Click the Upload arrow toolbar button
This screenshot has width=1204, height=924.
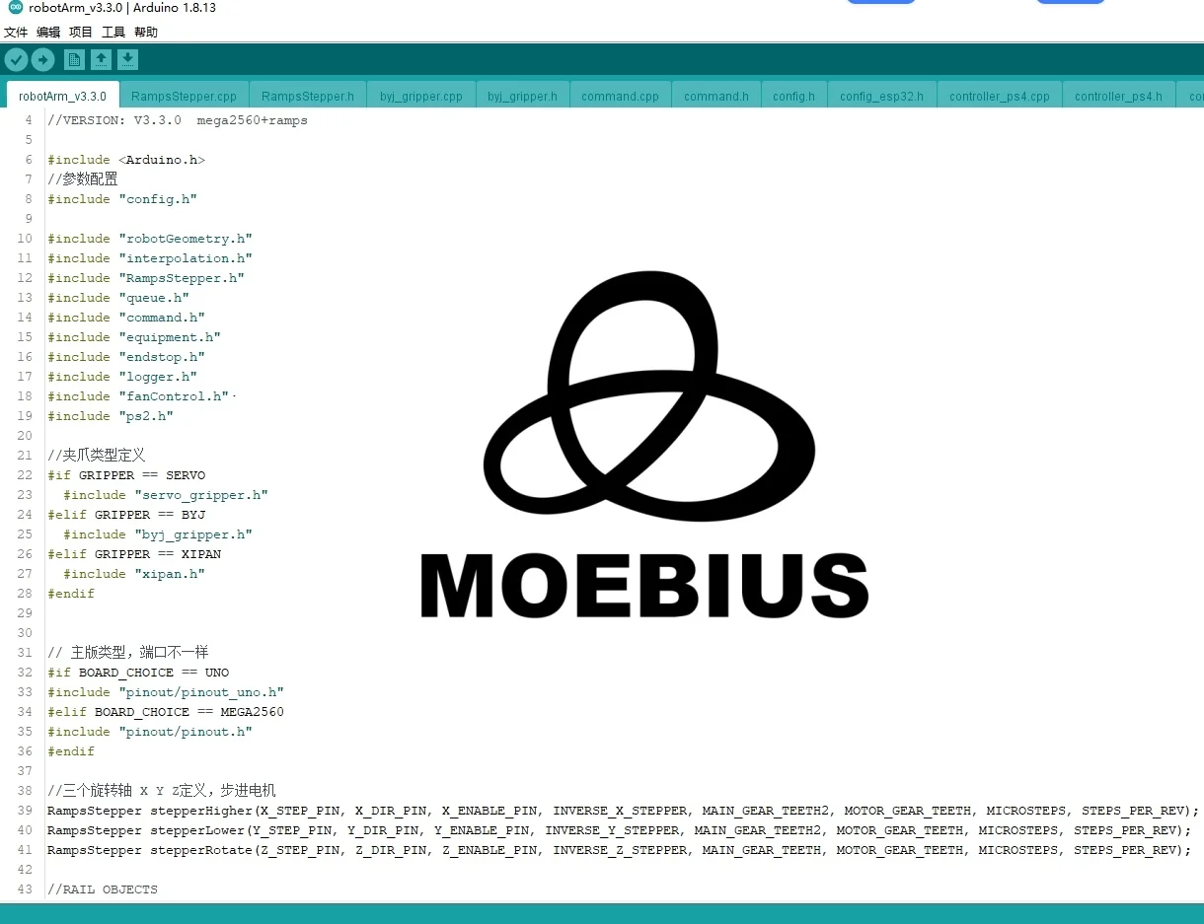click(42, 60)
